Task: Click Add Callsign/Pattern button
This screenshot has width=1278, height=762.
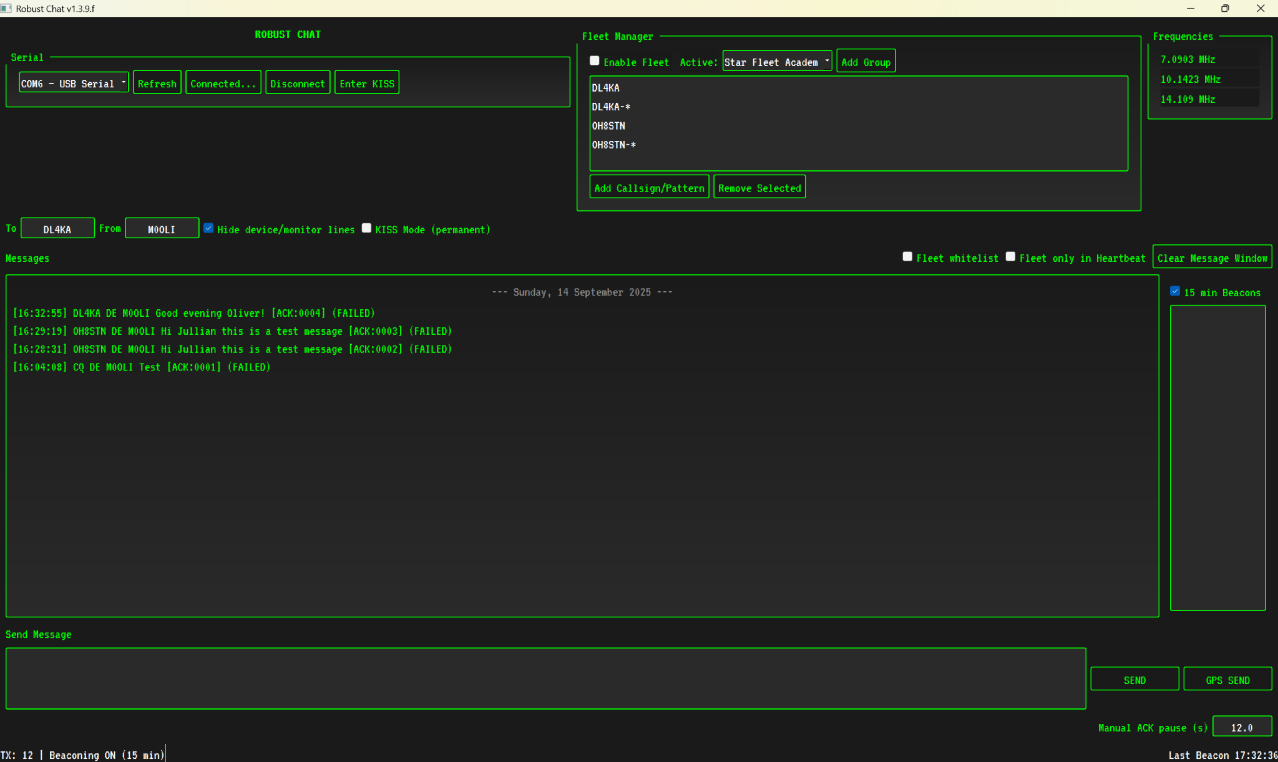Action: click(x=649, y=188)
